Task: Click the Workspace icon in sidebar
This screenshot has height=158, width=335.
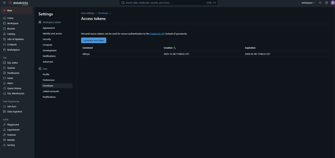Action: [x=4, y=23]
